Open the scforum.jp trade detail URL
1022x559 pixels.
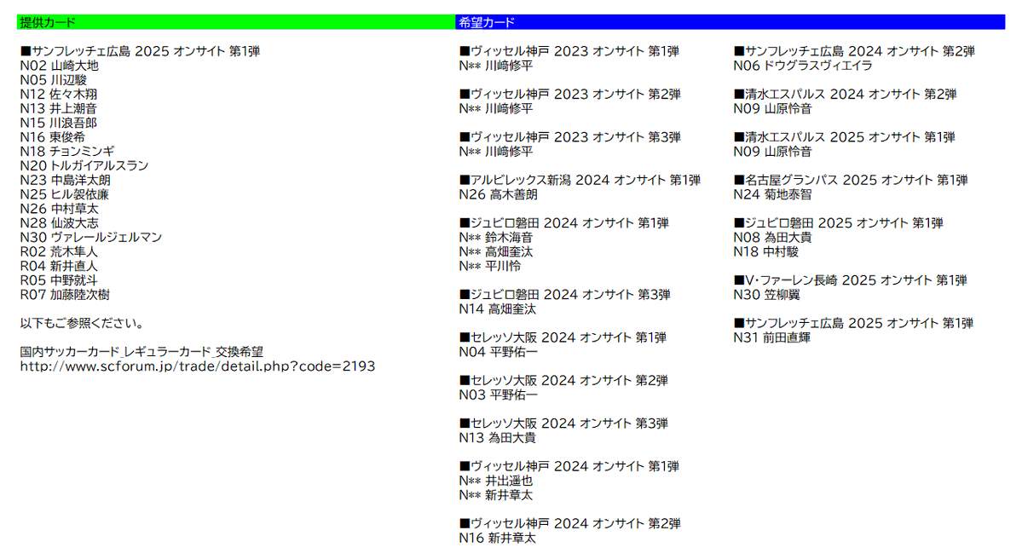(198, 366)
